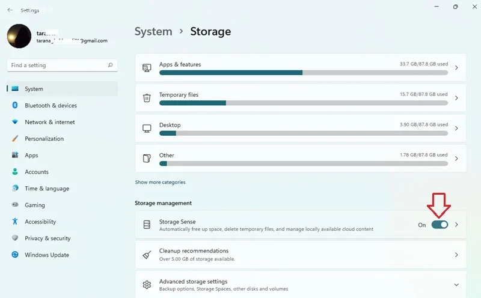Click the Privacy & security shield icon
Viewport: 481px width, 298px height.
pos(14,238)
